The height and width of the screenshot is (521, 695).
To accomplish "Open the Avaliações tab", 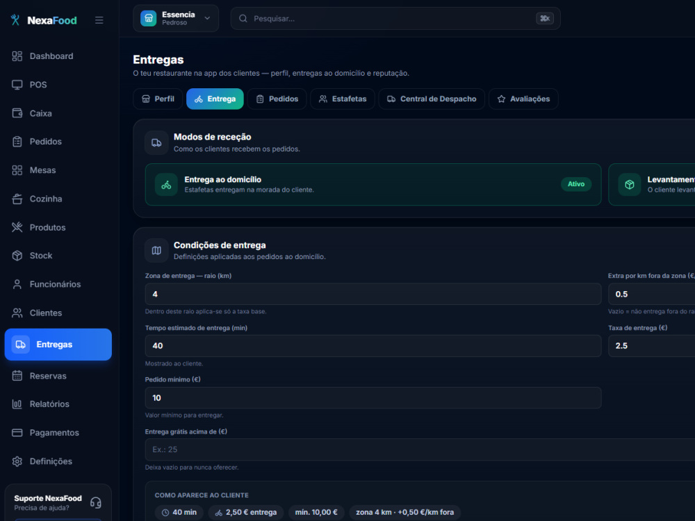I will pos(523,99).
